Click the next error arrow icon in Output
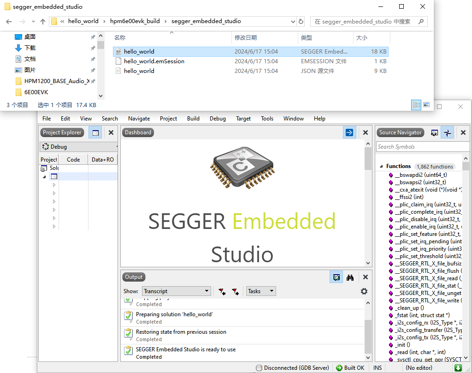The height and width of the screenshot is (373, 472). [236, 292]
